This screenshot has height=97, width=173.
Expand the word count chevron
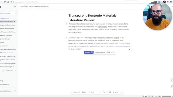(121, 92)
